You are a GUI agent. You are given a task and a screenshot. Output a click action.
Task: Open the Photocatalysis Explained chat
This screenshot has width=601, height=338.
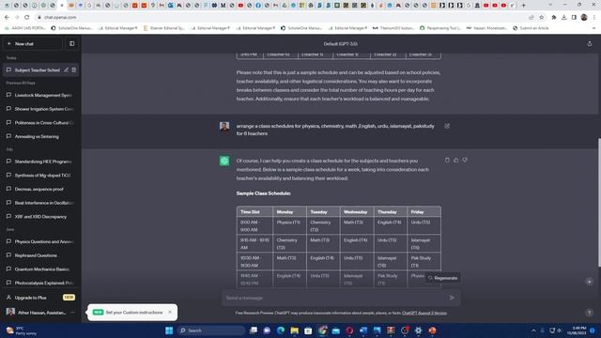point(40,283)
